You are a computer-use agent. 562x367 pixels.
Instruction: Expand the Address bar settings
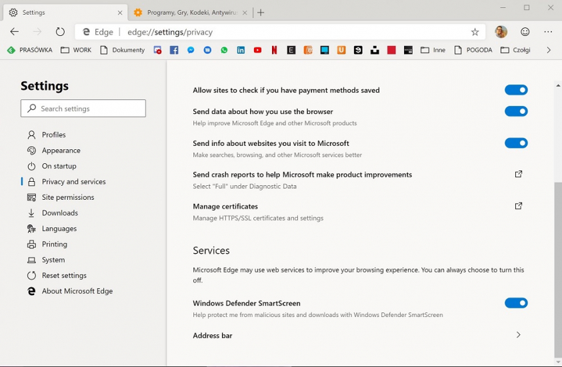[518, 335]
